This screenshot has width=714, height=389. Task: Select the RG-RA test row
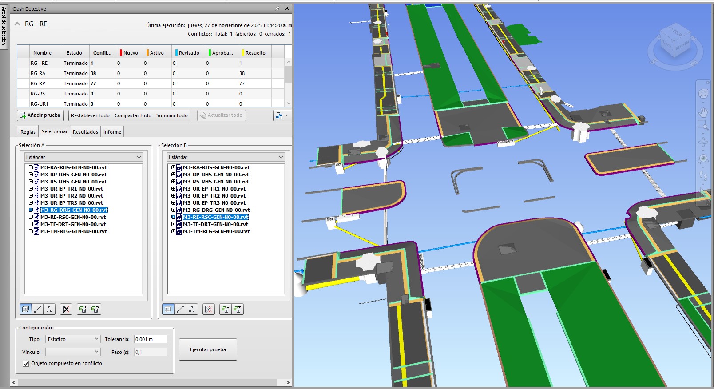click(x=151, y=73)
